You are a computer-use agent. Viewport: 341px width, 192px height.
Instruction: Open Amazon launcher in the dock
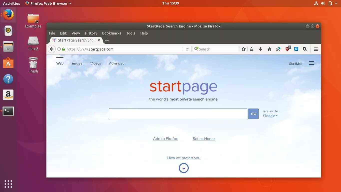pyautogui.click(x=8, y=95)
